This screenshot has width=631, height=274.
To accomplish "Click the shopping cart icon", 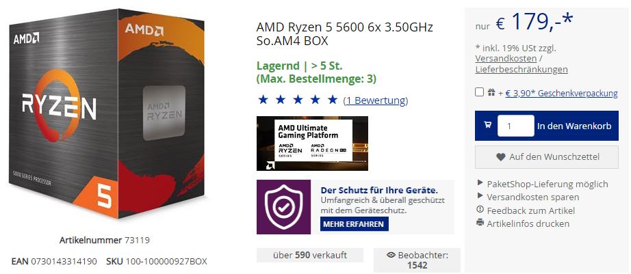I will (x=488, y=125).
